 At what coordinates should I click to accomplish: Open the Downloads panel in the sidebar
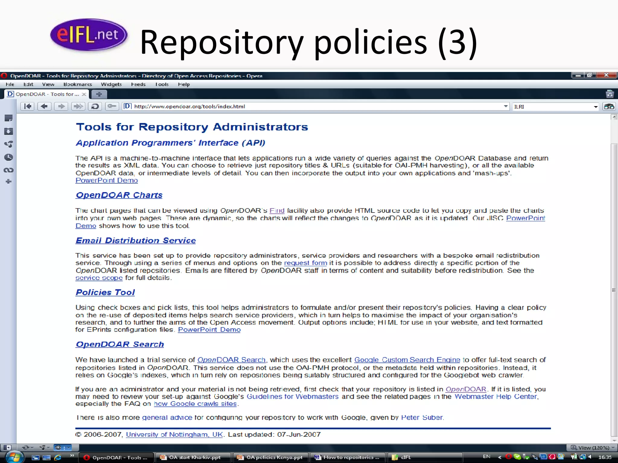click(8, 131)
